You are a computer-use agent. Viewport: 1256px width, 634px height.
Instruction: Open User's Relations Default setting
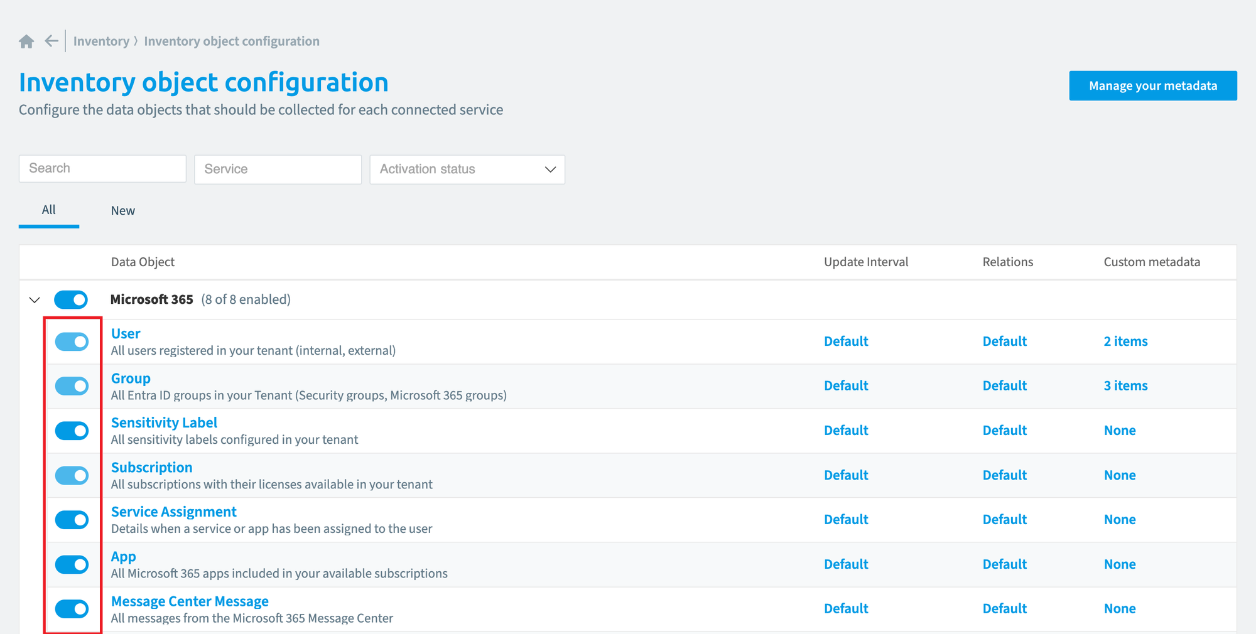click(1005, 341)
